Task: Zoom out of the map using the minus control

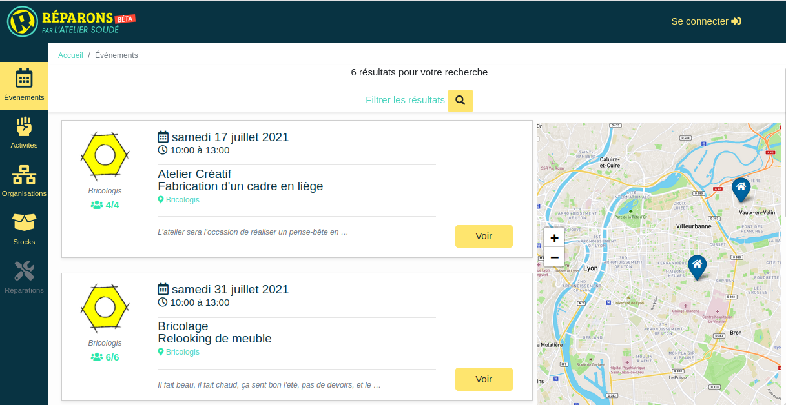Action: pos(553,257)
